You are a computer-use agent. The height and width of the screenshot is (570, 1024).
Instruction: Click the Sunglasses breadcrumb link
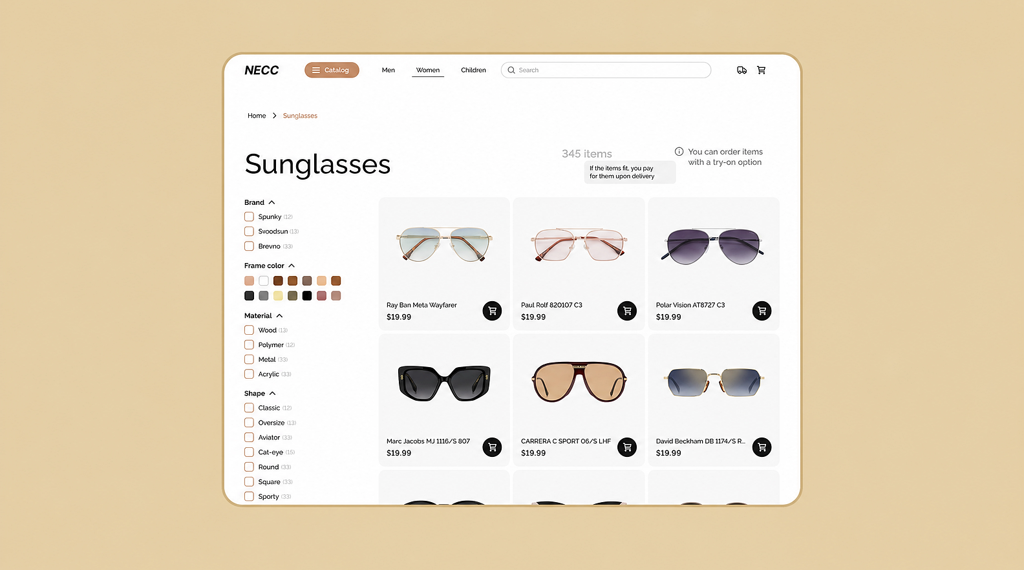click(300, 116)
